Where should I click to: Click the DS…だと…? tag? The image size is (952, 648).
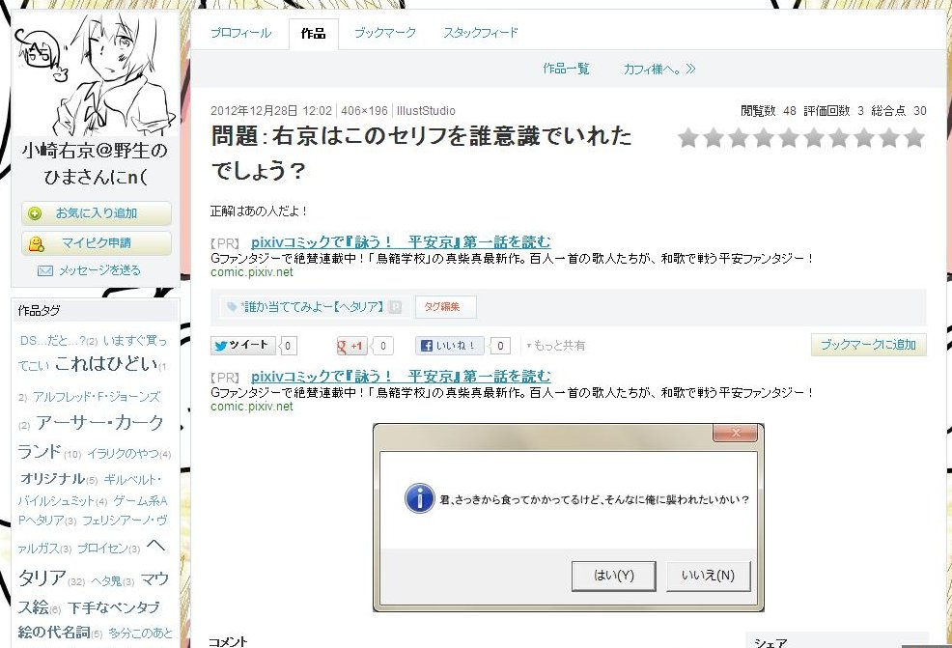pyautogui.click(x=53, y=341)
